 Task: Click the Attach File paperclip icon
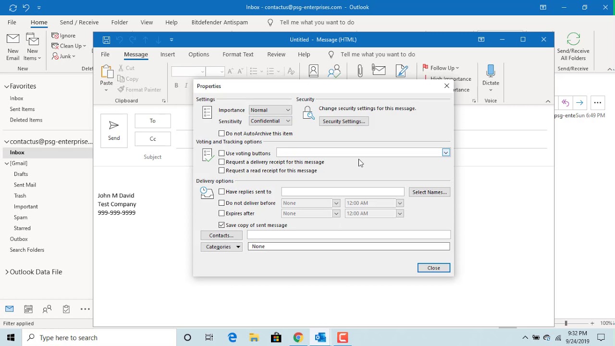360,71
